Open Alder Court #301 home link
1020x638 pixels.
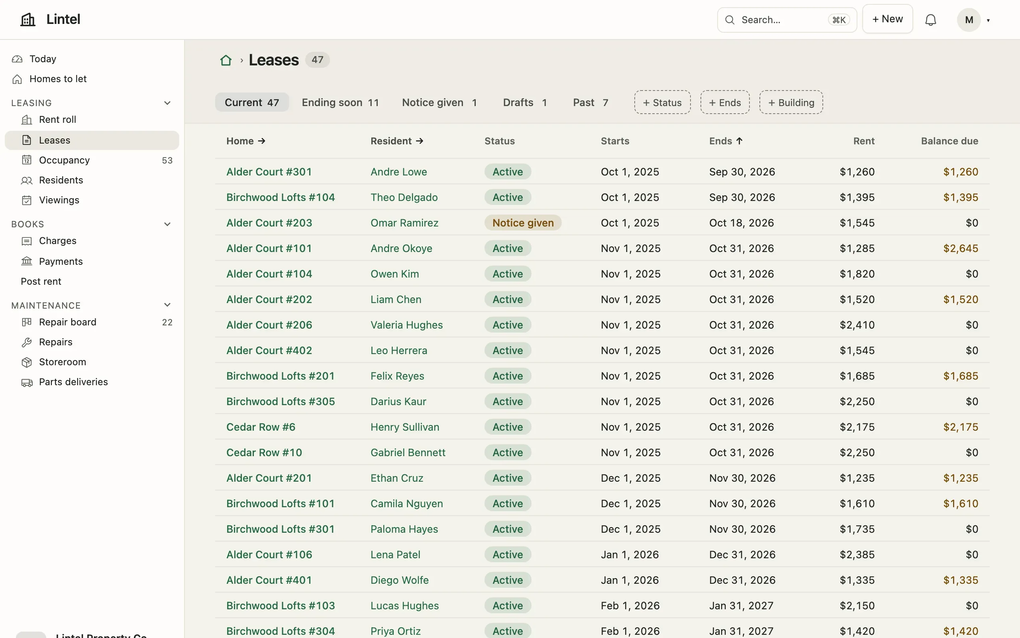269,172
